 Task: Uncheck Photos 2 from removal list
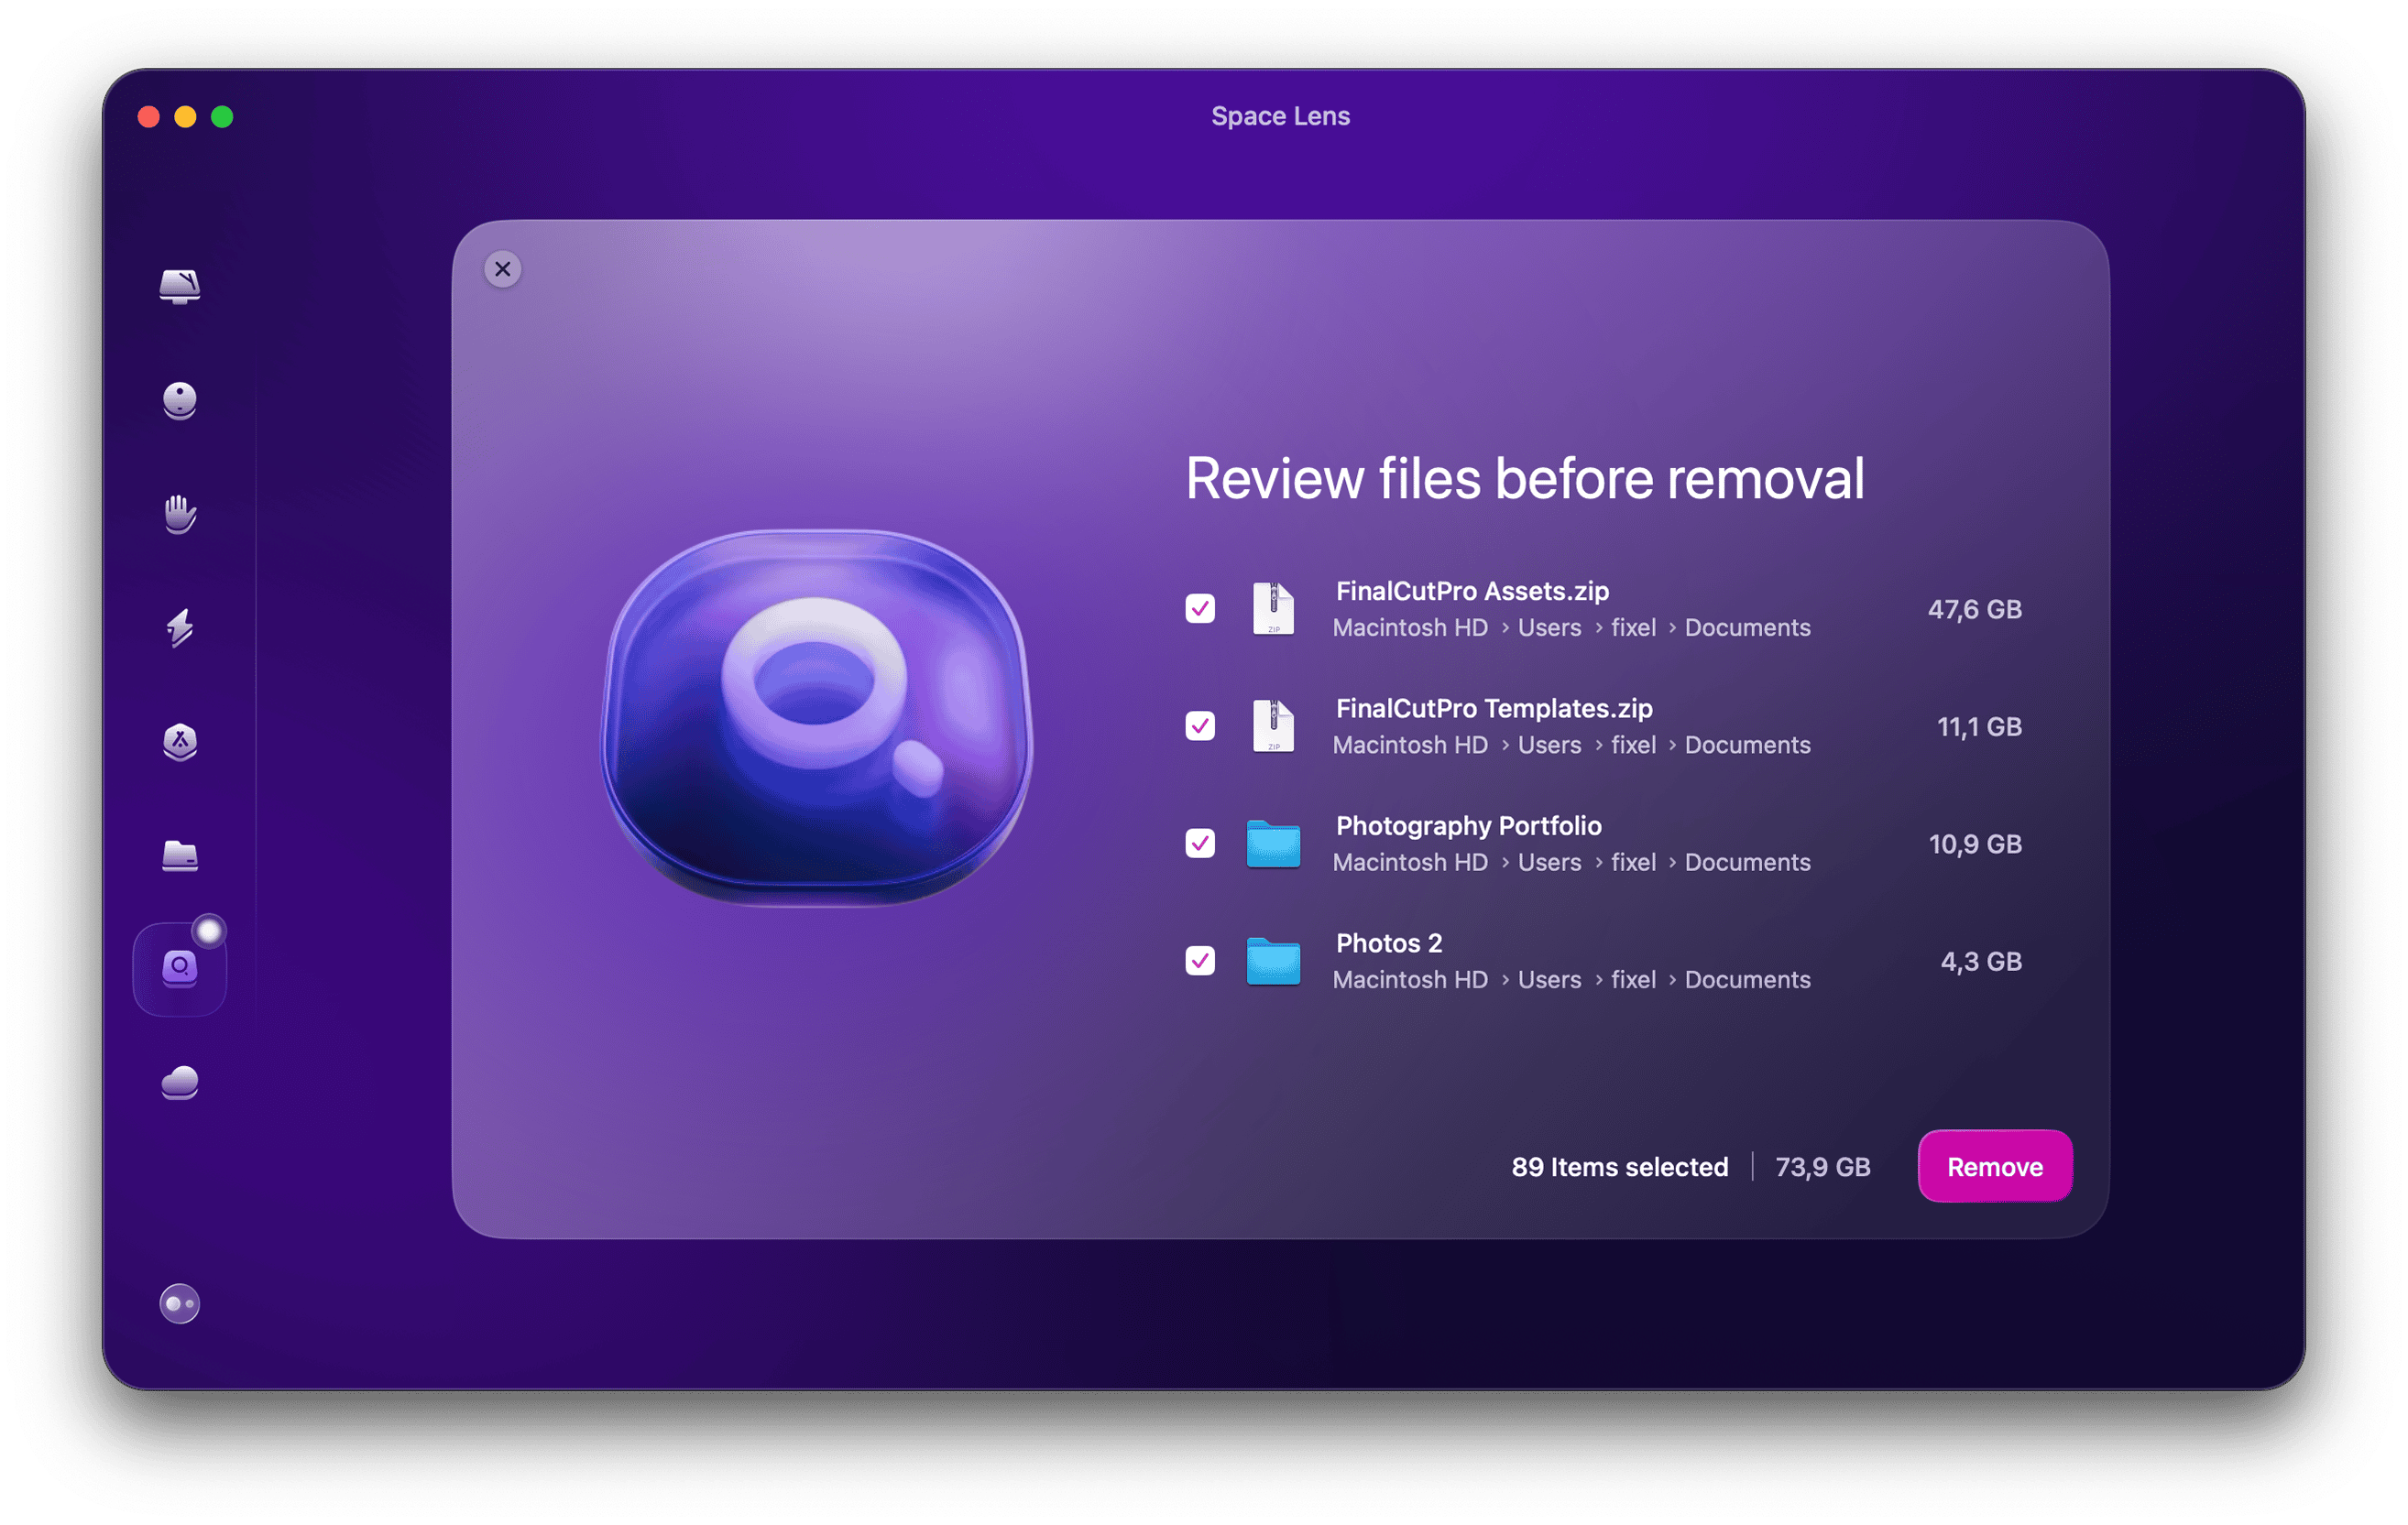[x=1199, y=962]
